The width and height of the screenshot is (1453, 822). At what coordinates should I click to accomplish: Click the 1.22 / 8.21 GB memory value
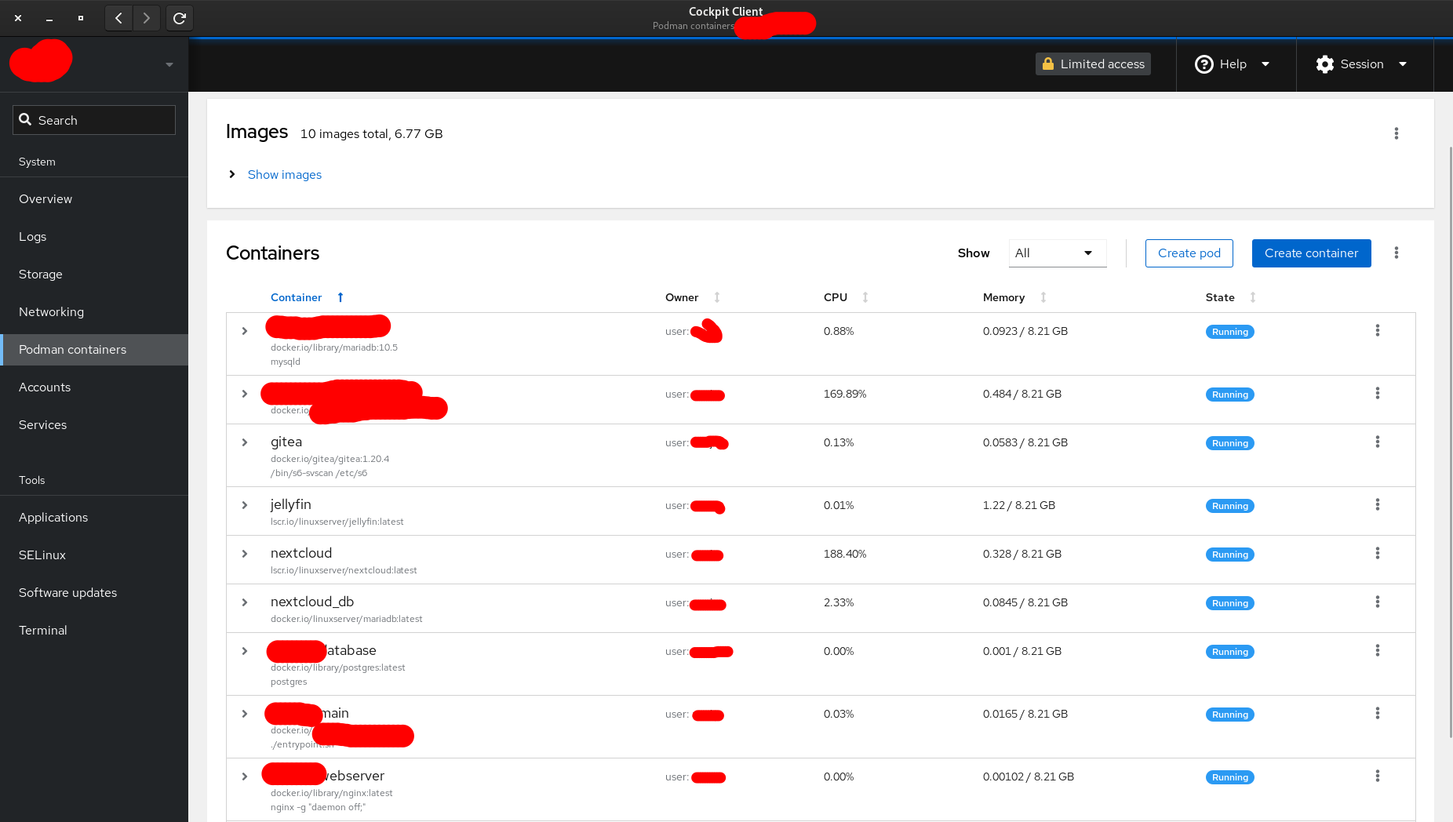(1018, 505)
